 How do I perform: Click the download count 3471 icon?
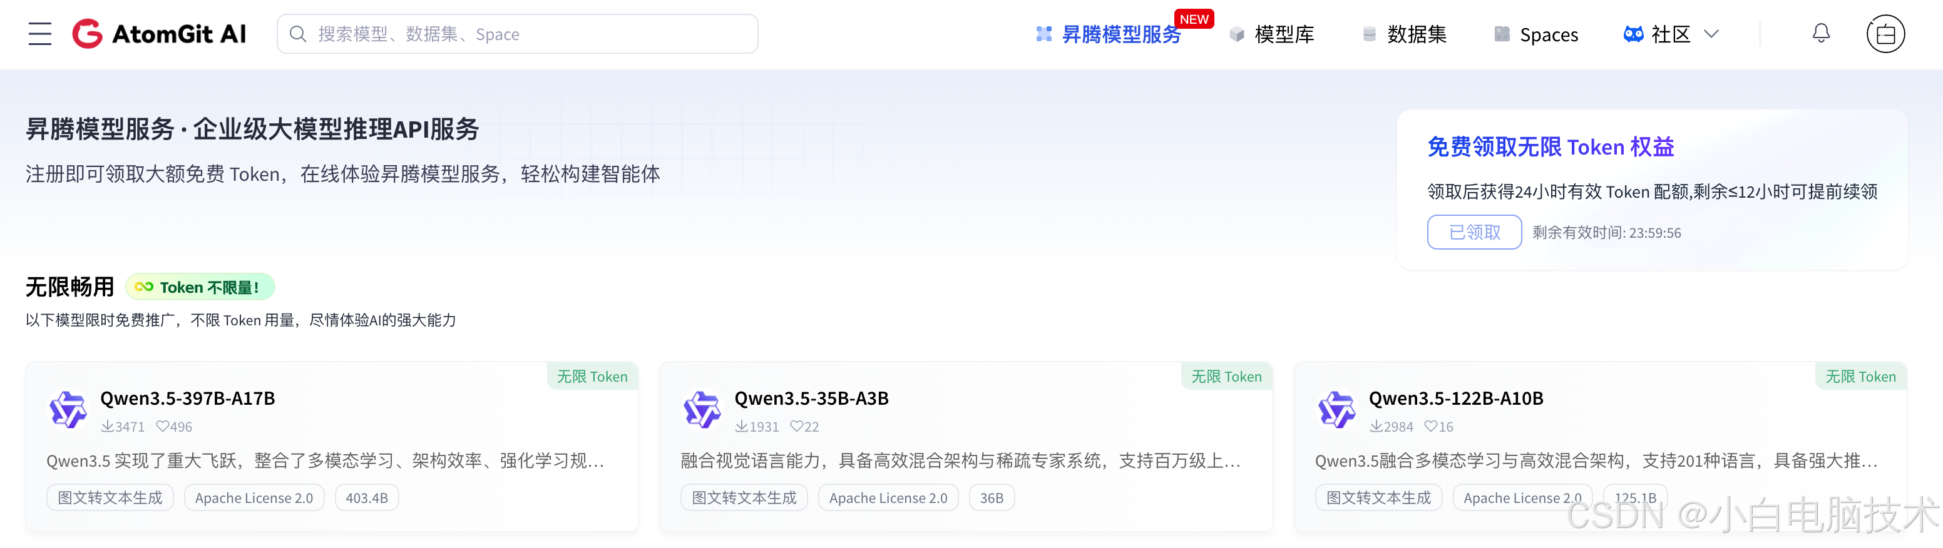point(107,427)
